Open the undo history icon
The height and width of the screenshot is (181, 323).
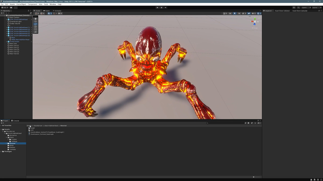click(x=294, y=8)
